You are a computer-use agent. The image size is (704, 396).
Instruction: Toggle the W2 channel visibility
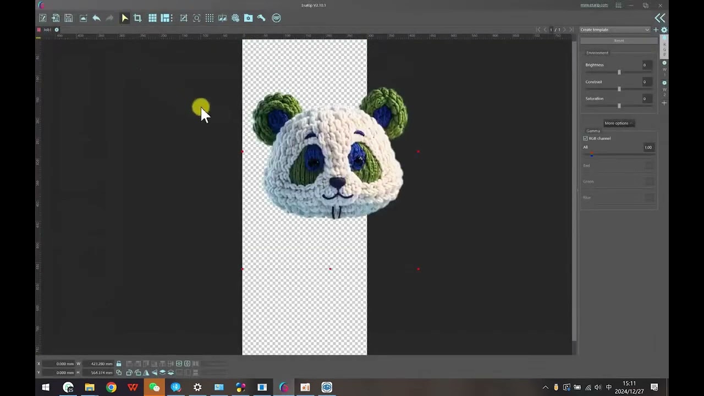(664, 82)
